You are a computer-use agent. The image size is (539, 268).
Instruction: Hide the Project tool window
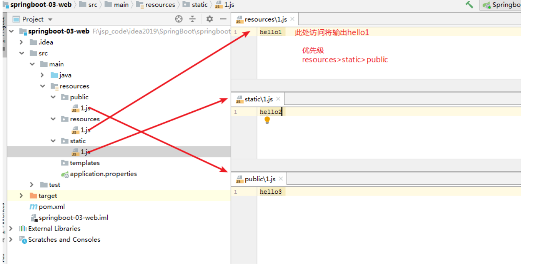coord(223,19)
